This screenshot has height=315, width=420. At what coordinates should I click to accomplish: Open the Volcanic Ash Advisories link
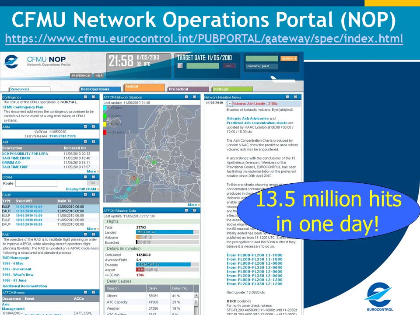(x=248, y=119)
